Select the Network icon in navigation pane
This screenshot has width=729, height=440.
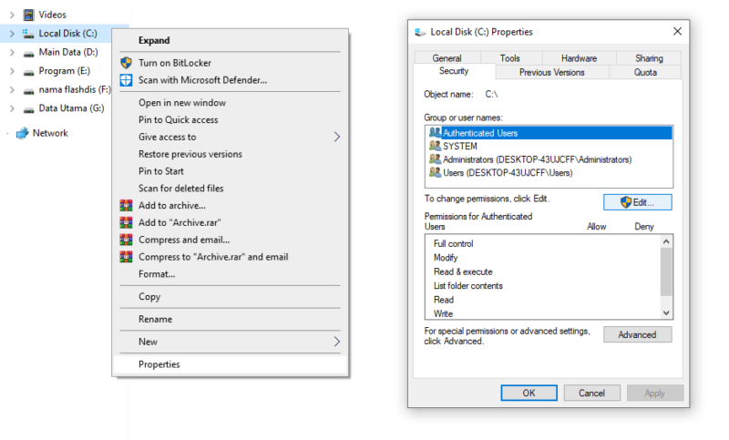[22, 133]
